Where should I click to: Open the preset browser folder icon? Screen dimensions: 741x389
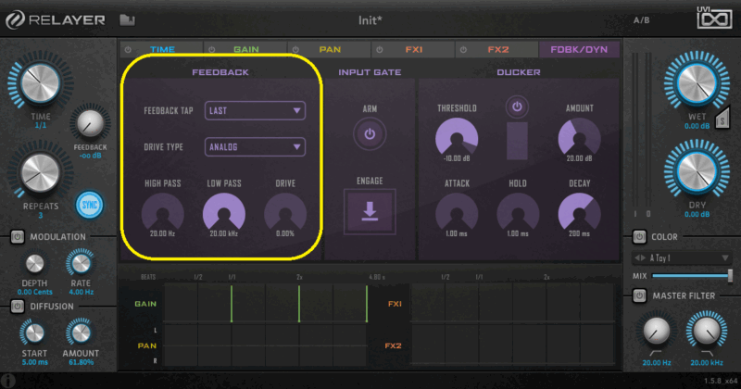(x=127, y=19)
